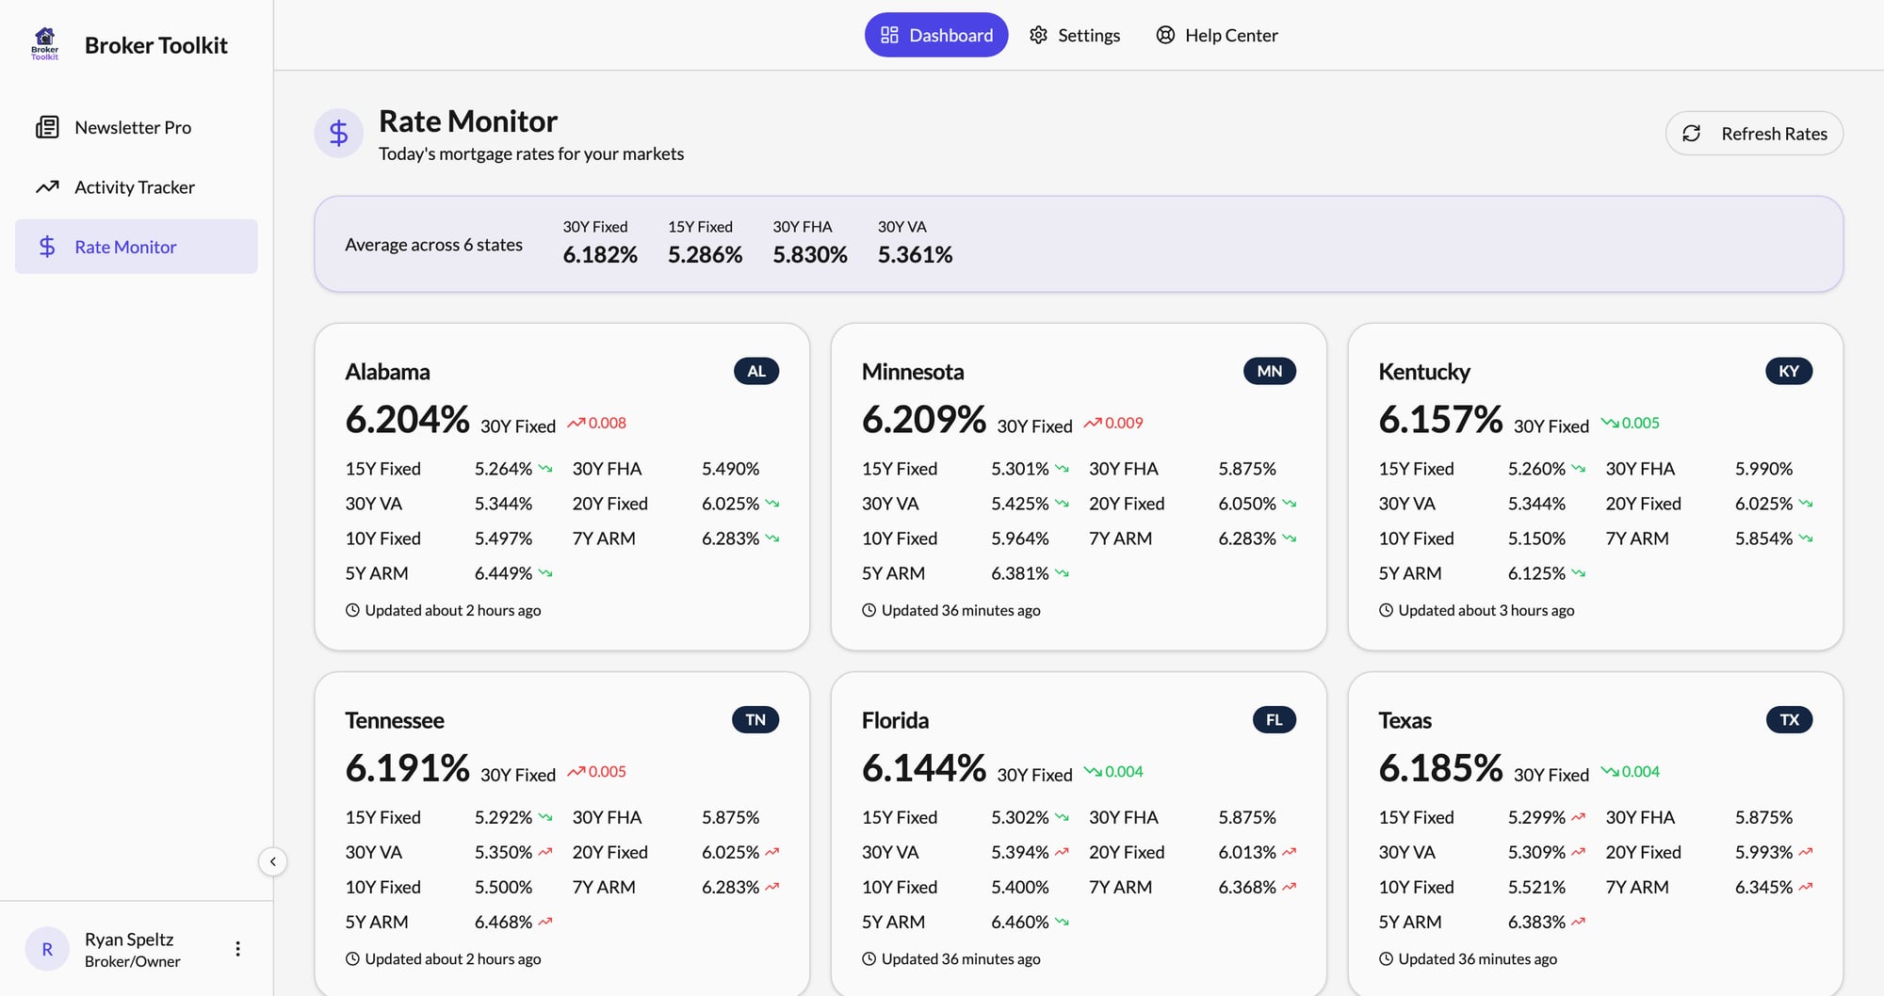This screenshot has width=1884, height=996.
Task: Click the Help Center lifebuoy icon
Action: tap(1165, 34)
